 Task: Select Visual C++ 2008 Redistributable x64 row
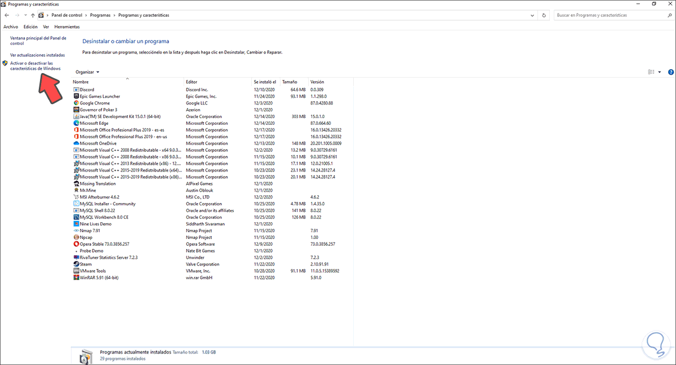point(213,150)
